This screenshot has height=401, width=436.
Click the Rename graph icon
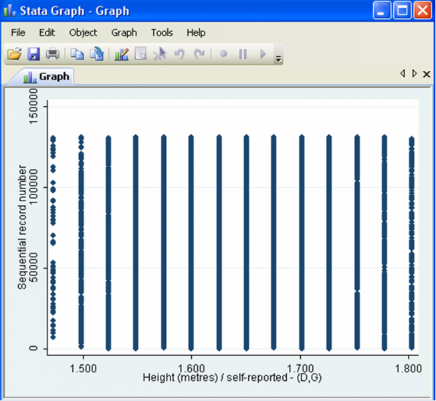97,54
